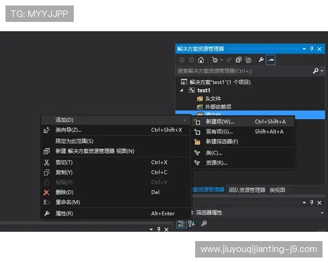Click the scissors icon beside 剪切(T)
Screen dimensions: 328x263
pyautogui.click(x=46, y=163)
